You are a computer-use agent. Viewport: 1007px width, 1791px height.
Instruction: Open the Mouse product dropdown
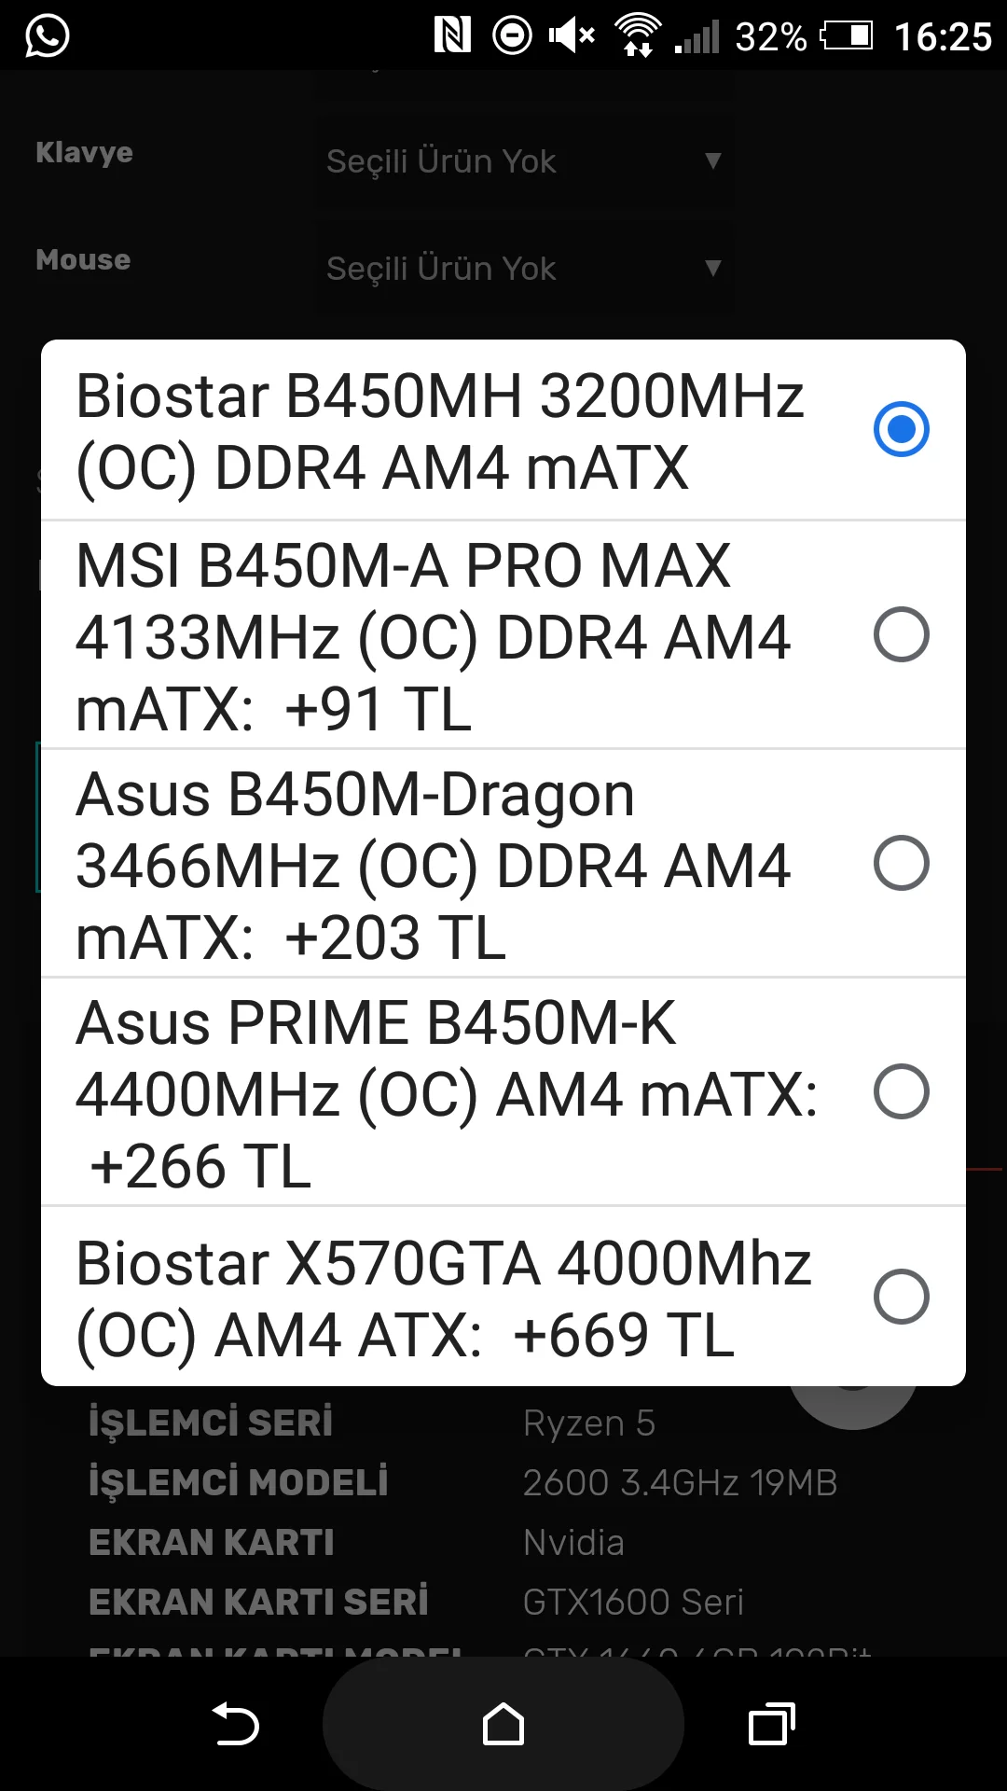[x=523, y=269]
